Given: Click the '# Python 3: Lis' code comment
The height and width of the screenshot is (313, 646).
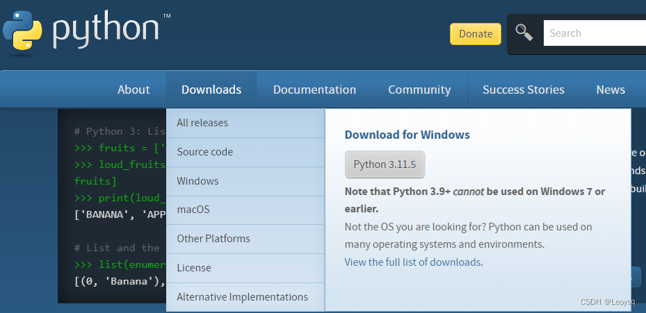Looking at the screenshot, I should point(120,132).
